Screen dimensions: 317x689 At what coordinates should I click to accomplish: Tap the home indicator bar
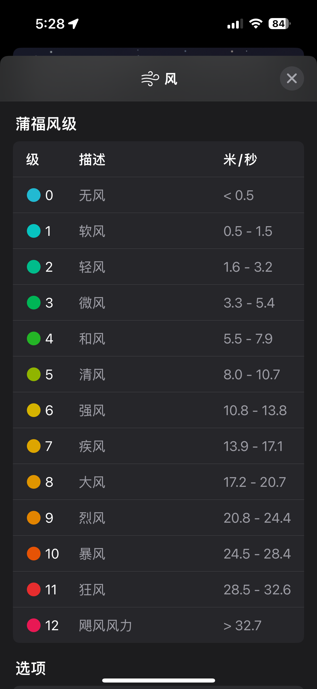[158, 680]
